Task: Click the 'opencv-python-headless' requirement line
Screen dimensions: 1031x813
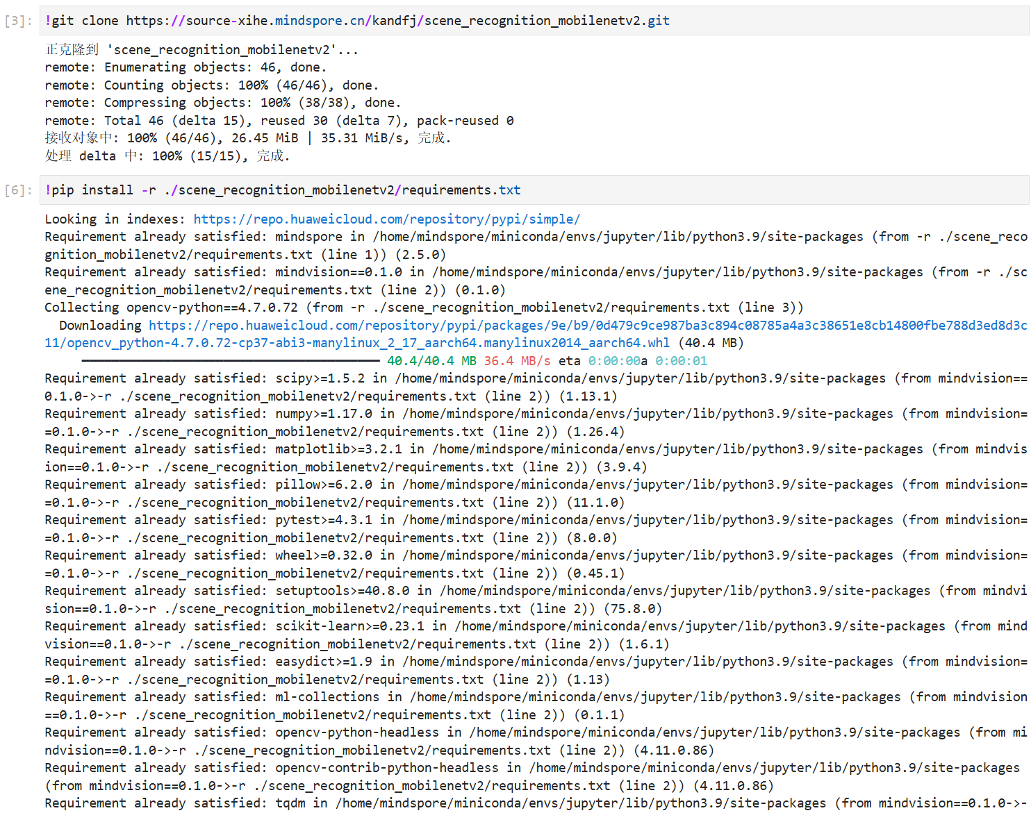Action: tap(535, 741)
